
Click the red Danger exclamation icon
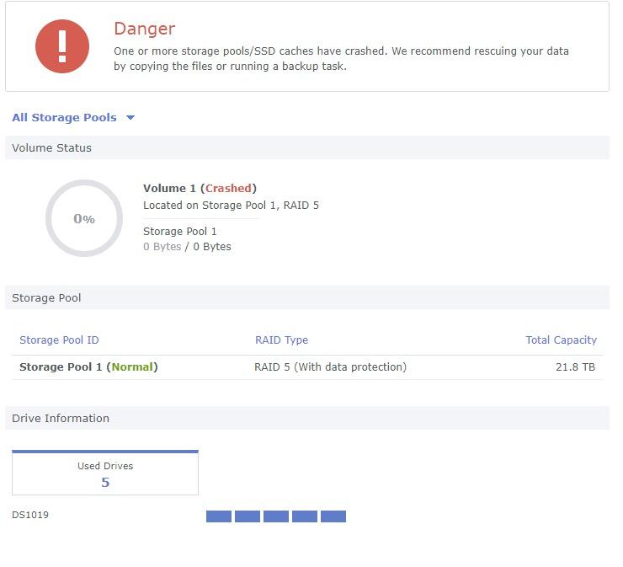tap(62, 46)
